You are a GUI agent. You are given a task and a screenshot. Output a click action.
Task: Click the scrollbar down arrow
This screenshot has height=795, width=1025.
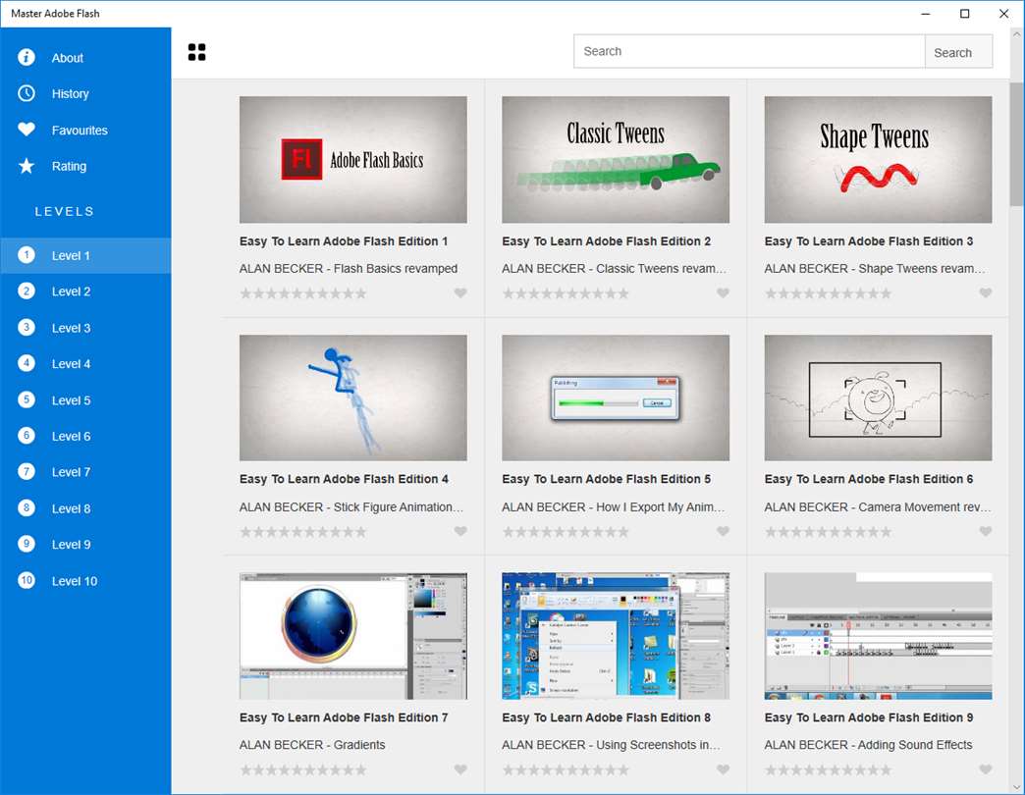(x=1016, y=787)
